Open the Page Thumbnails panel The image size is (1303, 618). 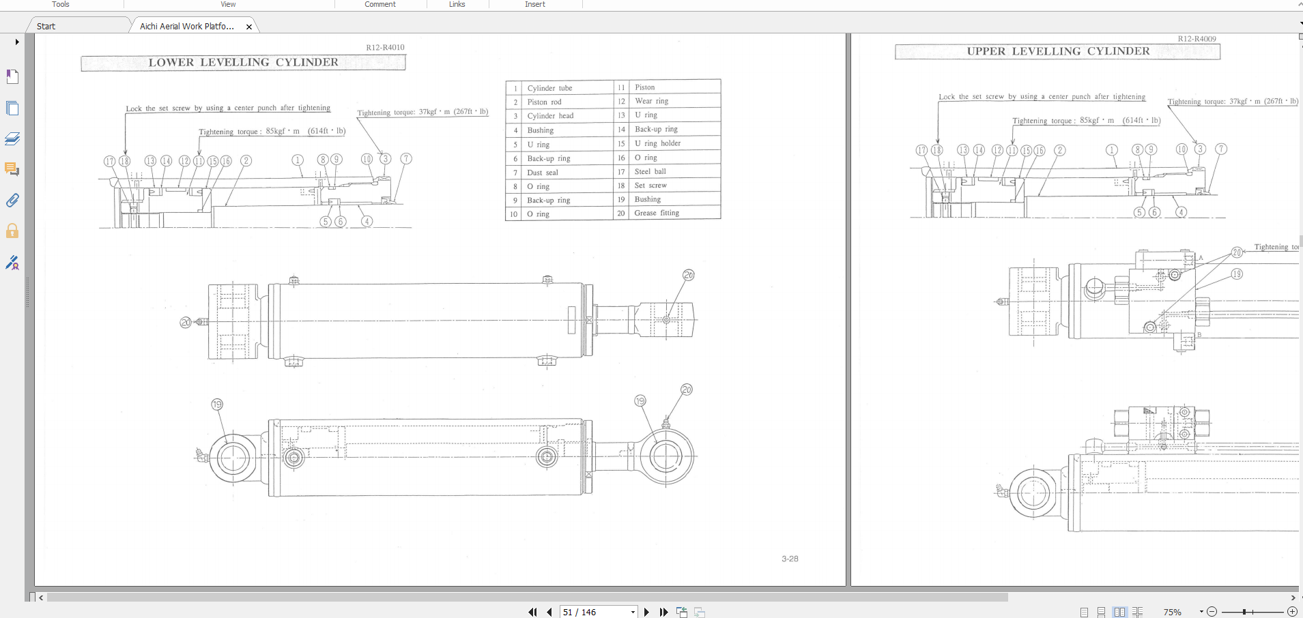[12, 108]
